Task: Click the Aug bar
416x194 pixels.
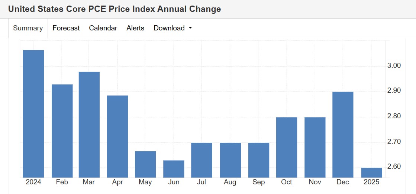Action: click(x=230, y=160)
